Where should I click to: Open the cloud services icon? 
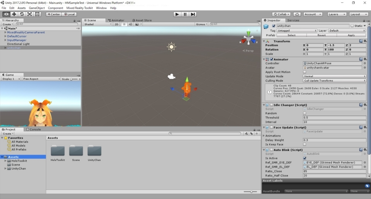point(297,14)
